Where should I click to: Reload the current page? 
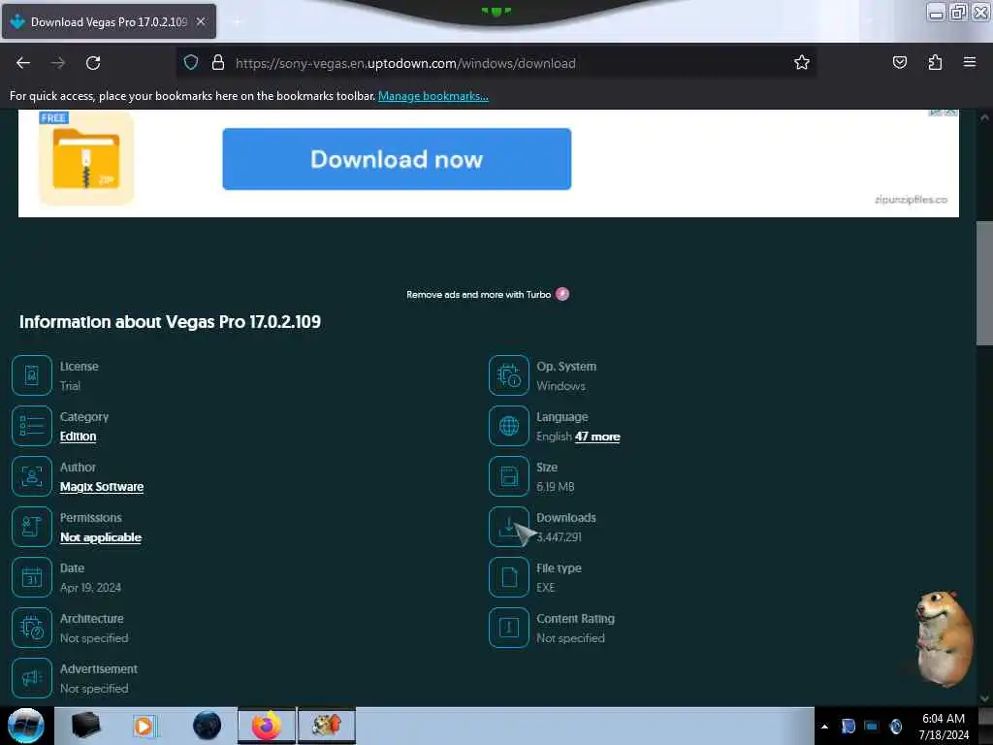[93, 63]
